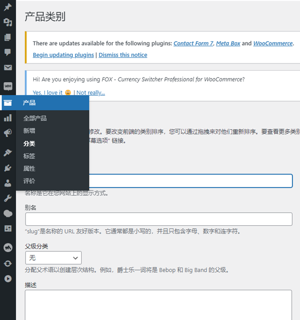Click Dismiss this notice link

pyautogui.click(x=123, y=55)
